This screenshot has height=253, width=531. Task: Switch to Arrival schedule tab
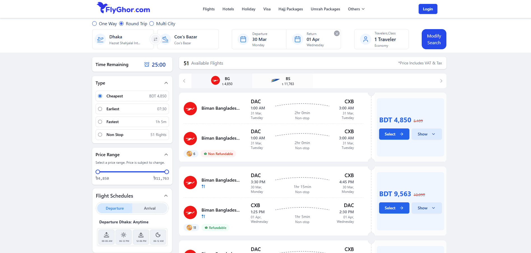pyautogui.click(x=150, y=208)
